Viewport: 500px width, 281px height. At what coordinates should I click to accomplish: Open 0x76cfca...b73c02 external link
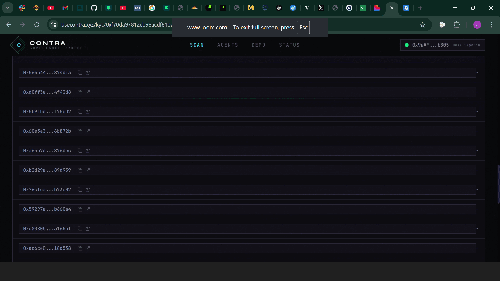[88, 190]
